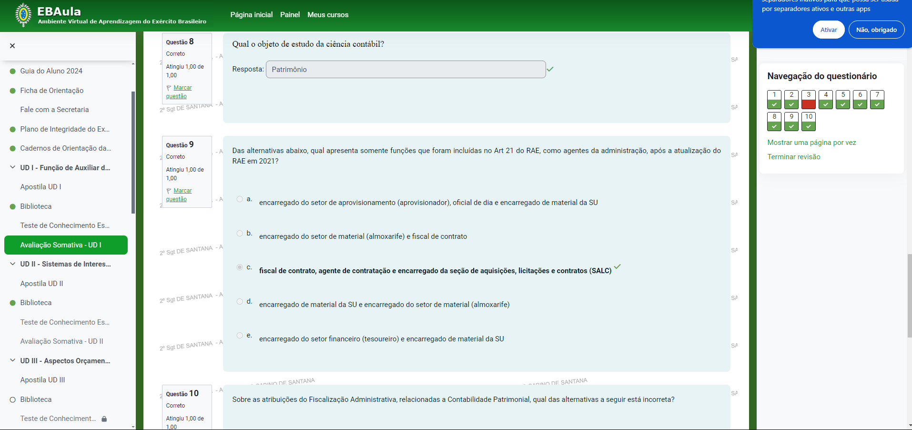Open Meus cursos in top navigation
The height and width of the screenshot is (430, 912).
tap(328, 15)
